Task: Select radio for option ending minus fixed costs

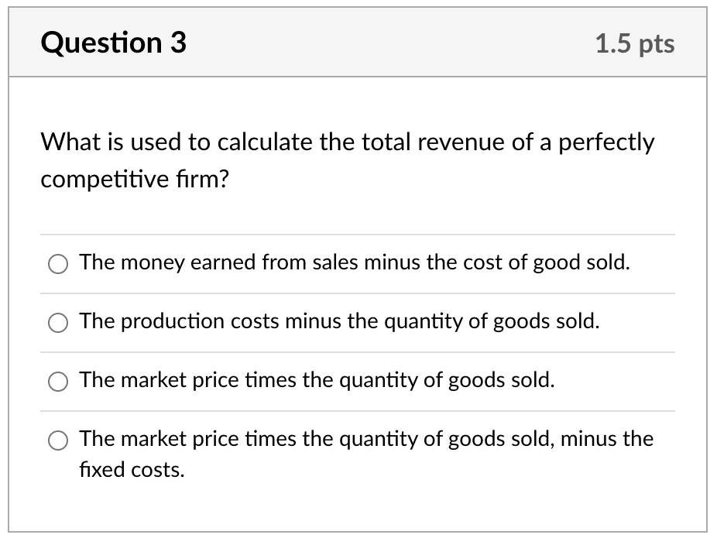Action: pos(58,440)
